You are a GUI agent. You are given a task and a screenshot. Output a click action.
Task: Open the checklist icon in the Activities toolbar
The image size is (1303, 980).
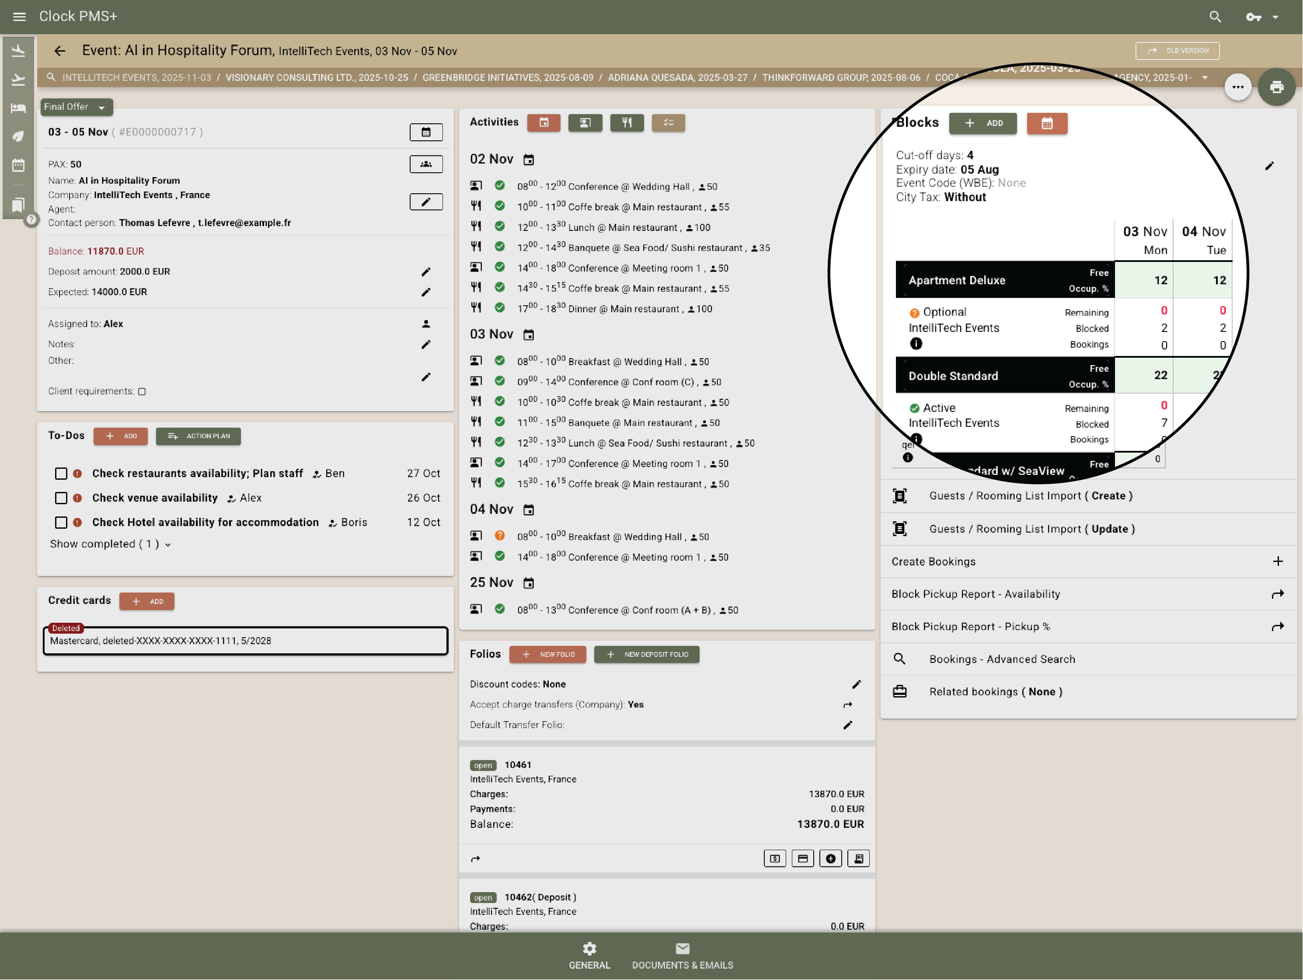(668, 122)
